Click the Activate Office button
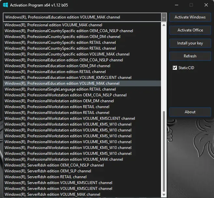Image resolution: width=214 pixels, height=198 pixels. (190, 30)
